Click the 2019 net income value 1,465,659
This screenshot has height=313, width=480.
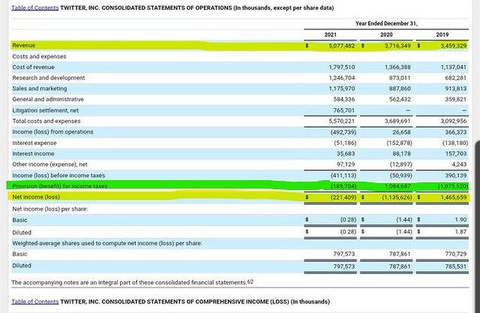point(450,196)
